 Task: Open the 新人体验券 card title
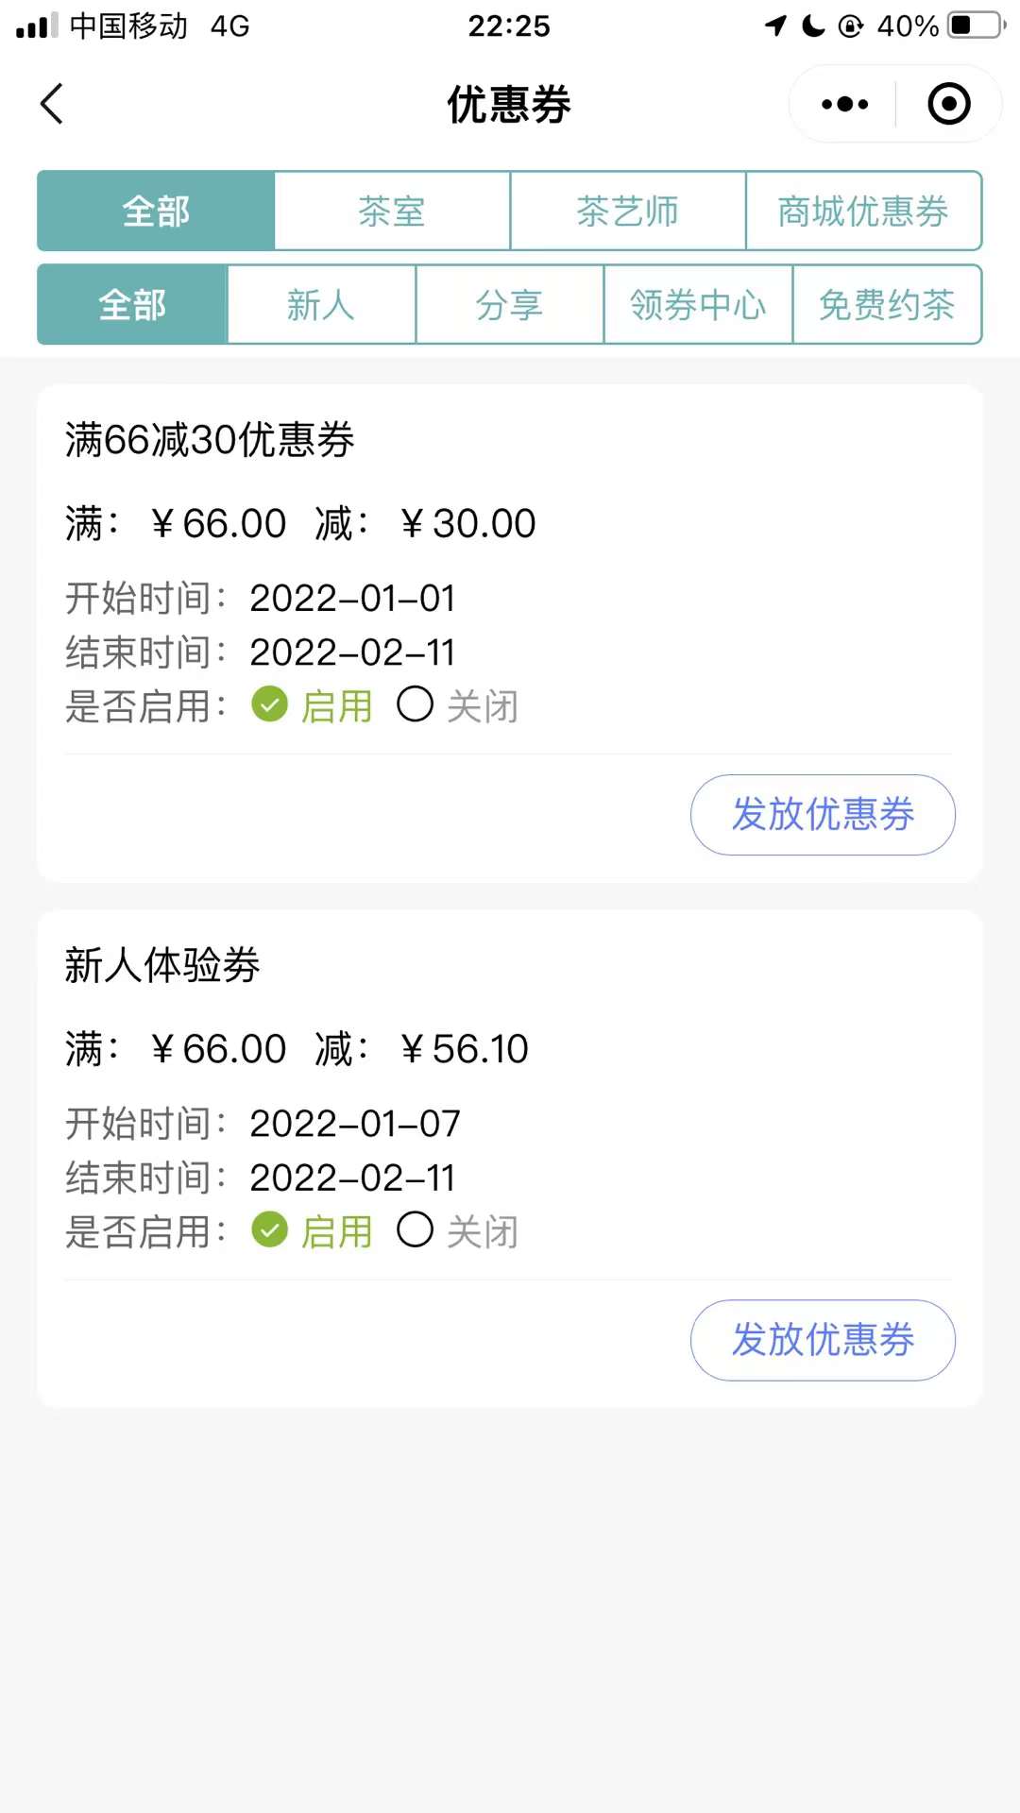tap(162, 965)
